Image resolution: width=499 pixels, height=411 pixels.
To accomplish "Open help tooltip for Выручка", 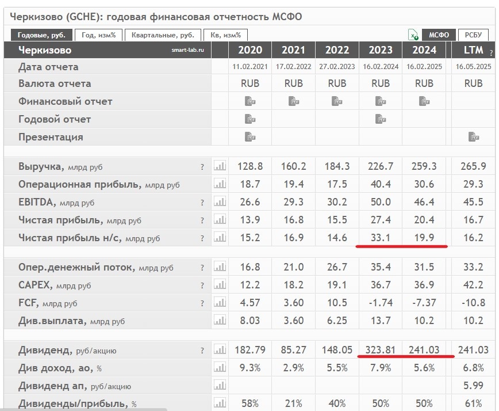I will point(202,167).
